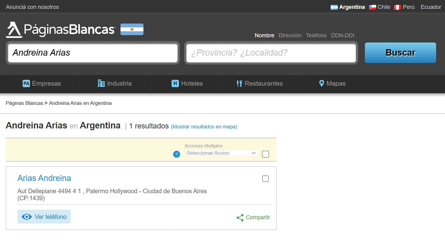Click the eye icon in Ver teléfono
Image resolution: width=445 pixels, height=240 pixels.
coord(27,217)
